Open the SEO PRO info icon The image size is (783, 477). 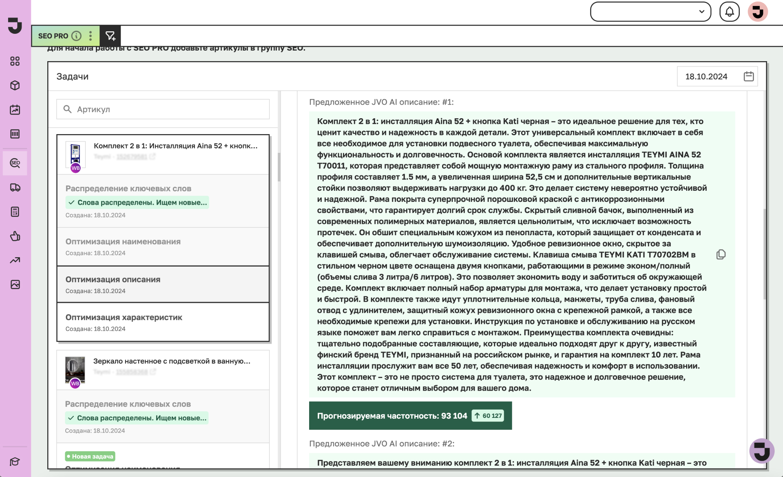(76, 36)
